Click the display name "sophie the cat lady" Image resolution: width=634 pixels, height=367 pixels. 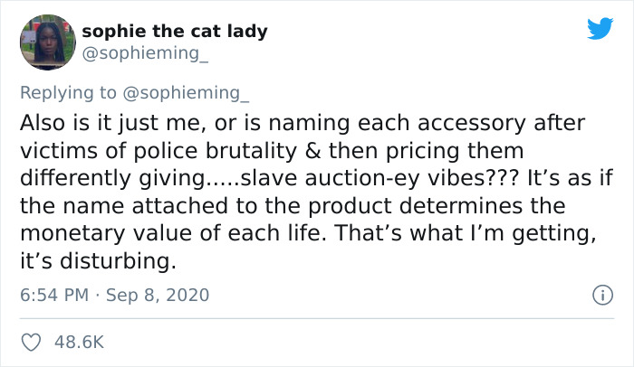[x=175, y=32]
